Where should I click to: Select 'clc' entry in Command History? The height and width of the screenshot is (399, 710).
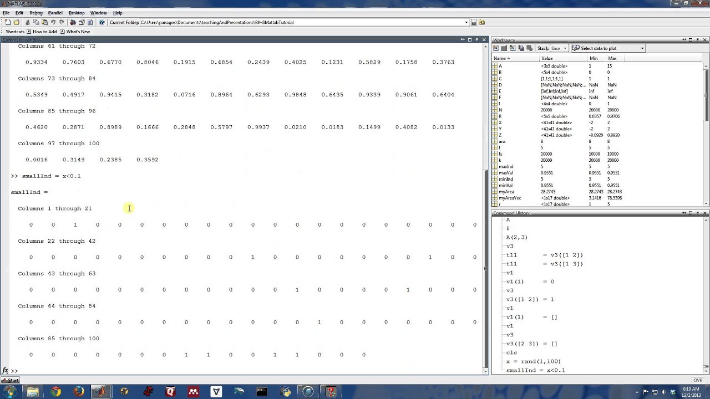(511, 352)
